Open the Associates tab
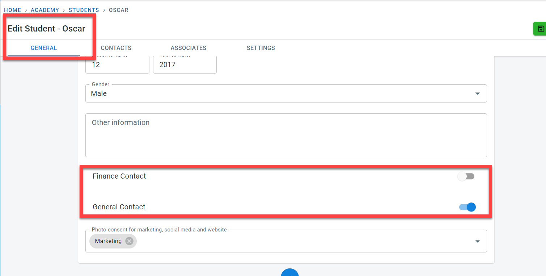The image size is (546, 276). click(188, 48)
